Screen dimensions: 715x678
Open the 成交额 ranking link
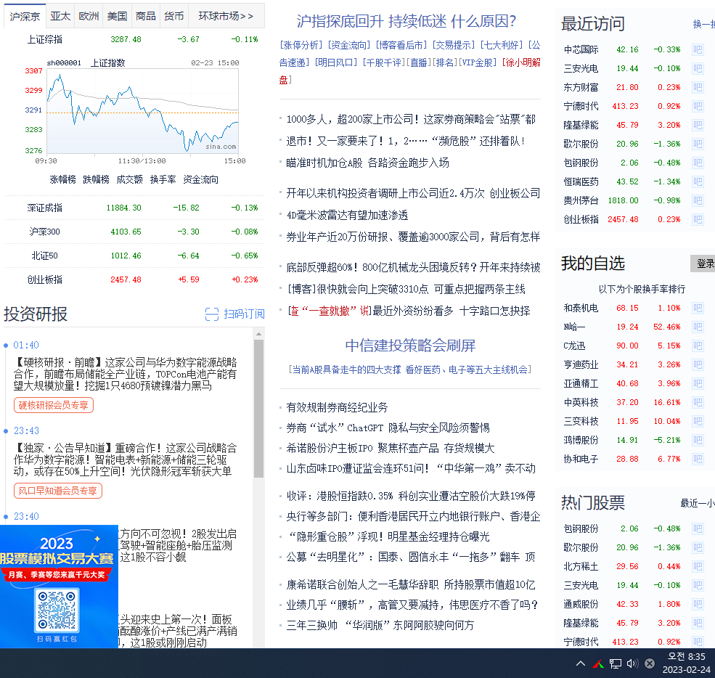pyautogui.click(x=129, y=179)
